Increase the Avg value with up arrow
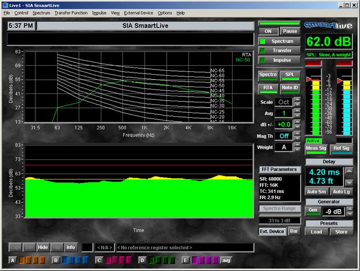This screenshot has height=271, width=360. 297,111
